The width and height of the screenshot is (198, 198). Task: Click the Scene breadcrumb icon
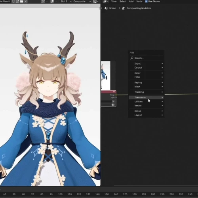pos(106,8)
